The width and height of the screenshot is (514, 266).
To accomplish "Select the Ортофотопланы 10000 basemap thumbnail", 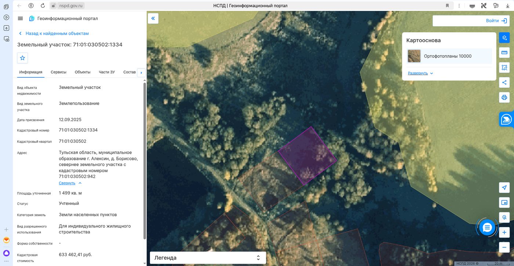I will pos(414,56).
